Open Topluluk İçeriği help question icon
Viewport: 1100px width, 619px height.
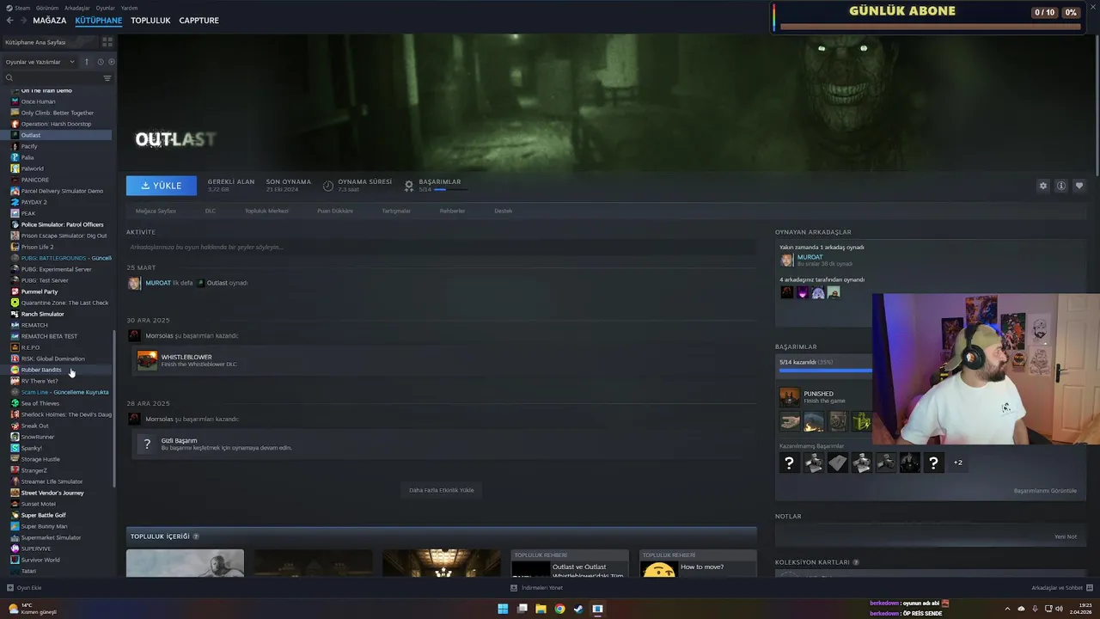(196, 536)
